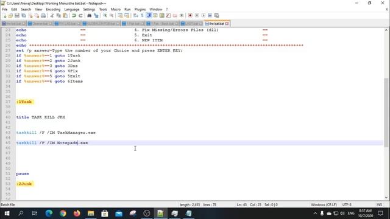Click the macro Playback icon
Image resolution: width=390 pixels, height=219 pixels.
point(203,15)
